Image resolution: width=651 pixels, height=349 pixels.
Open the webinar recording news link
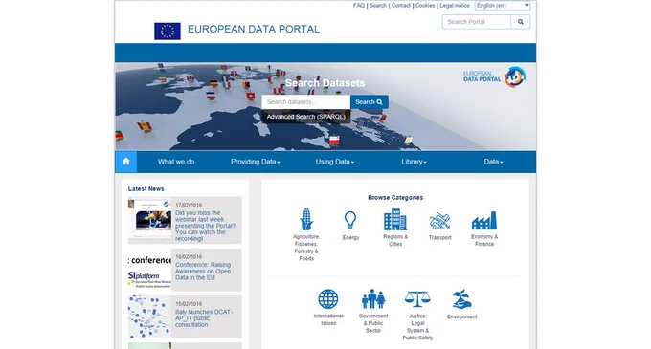[205, 226]
